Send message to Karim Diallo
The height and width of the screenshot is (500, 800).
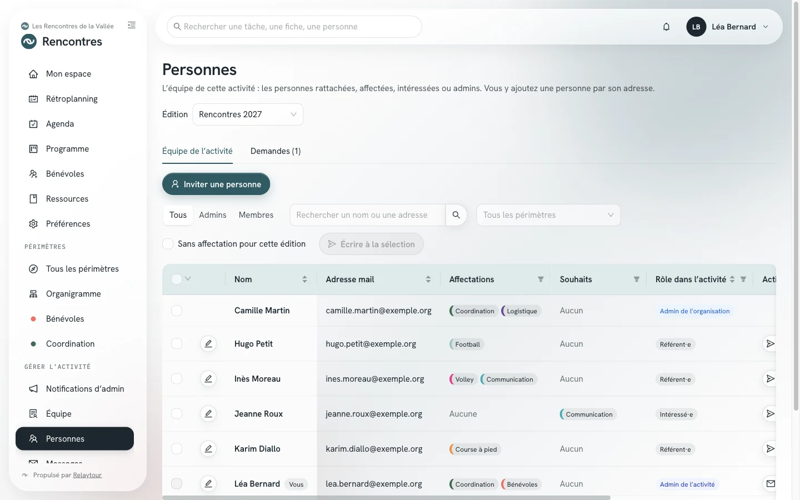[770, 449]
